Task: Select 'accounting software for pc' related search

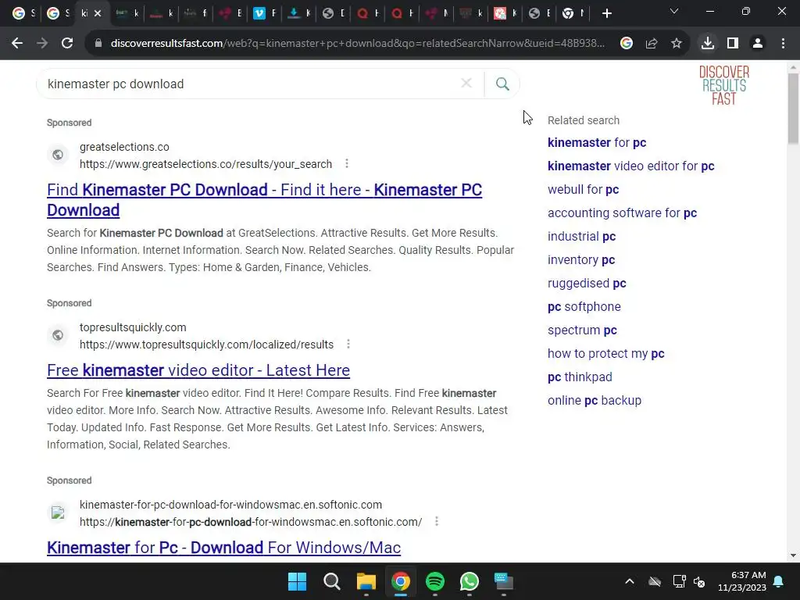Action: point(623,212)
